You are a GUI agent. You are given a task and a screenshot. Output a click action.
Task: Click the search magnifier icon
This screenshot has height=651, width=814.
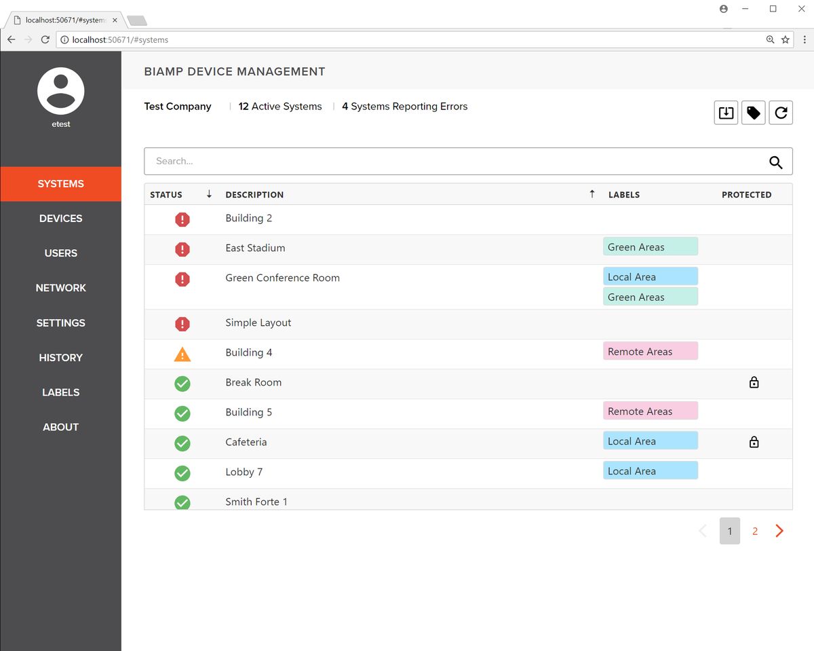[776, 162]
